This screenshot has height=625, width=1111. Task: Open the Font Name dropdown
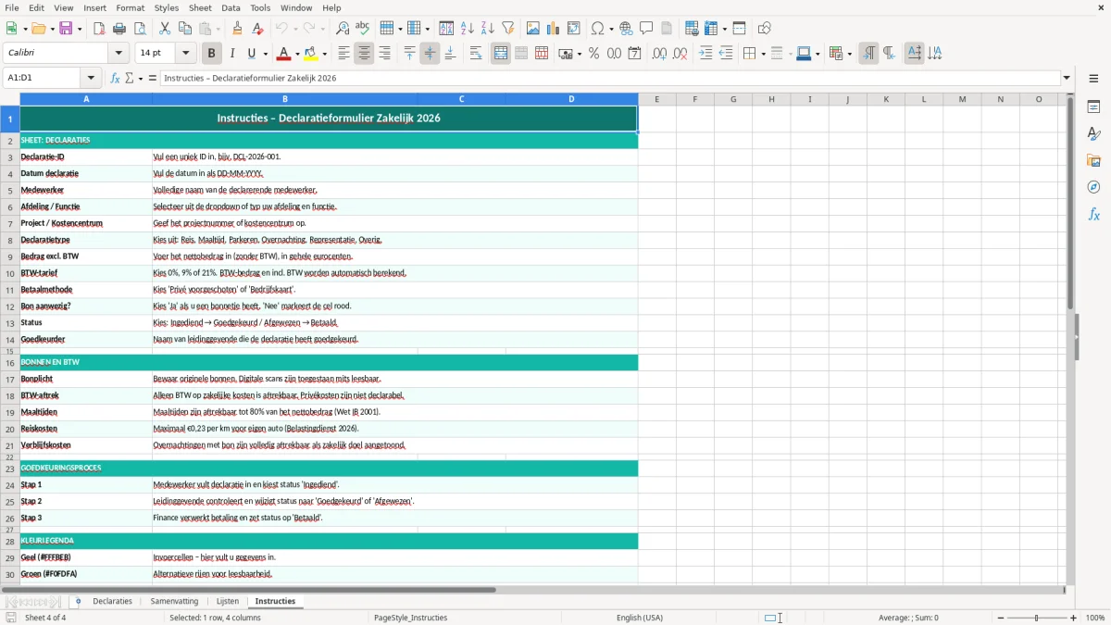point(119,54)
